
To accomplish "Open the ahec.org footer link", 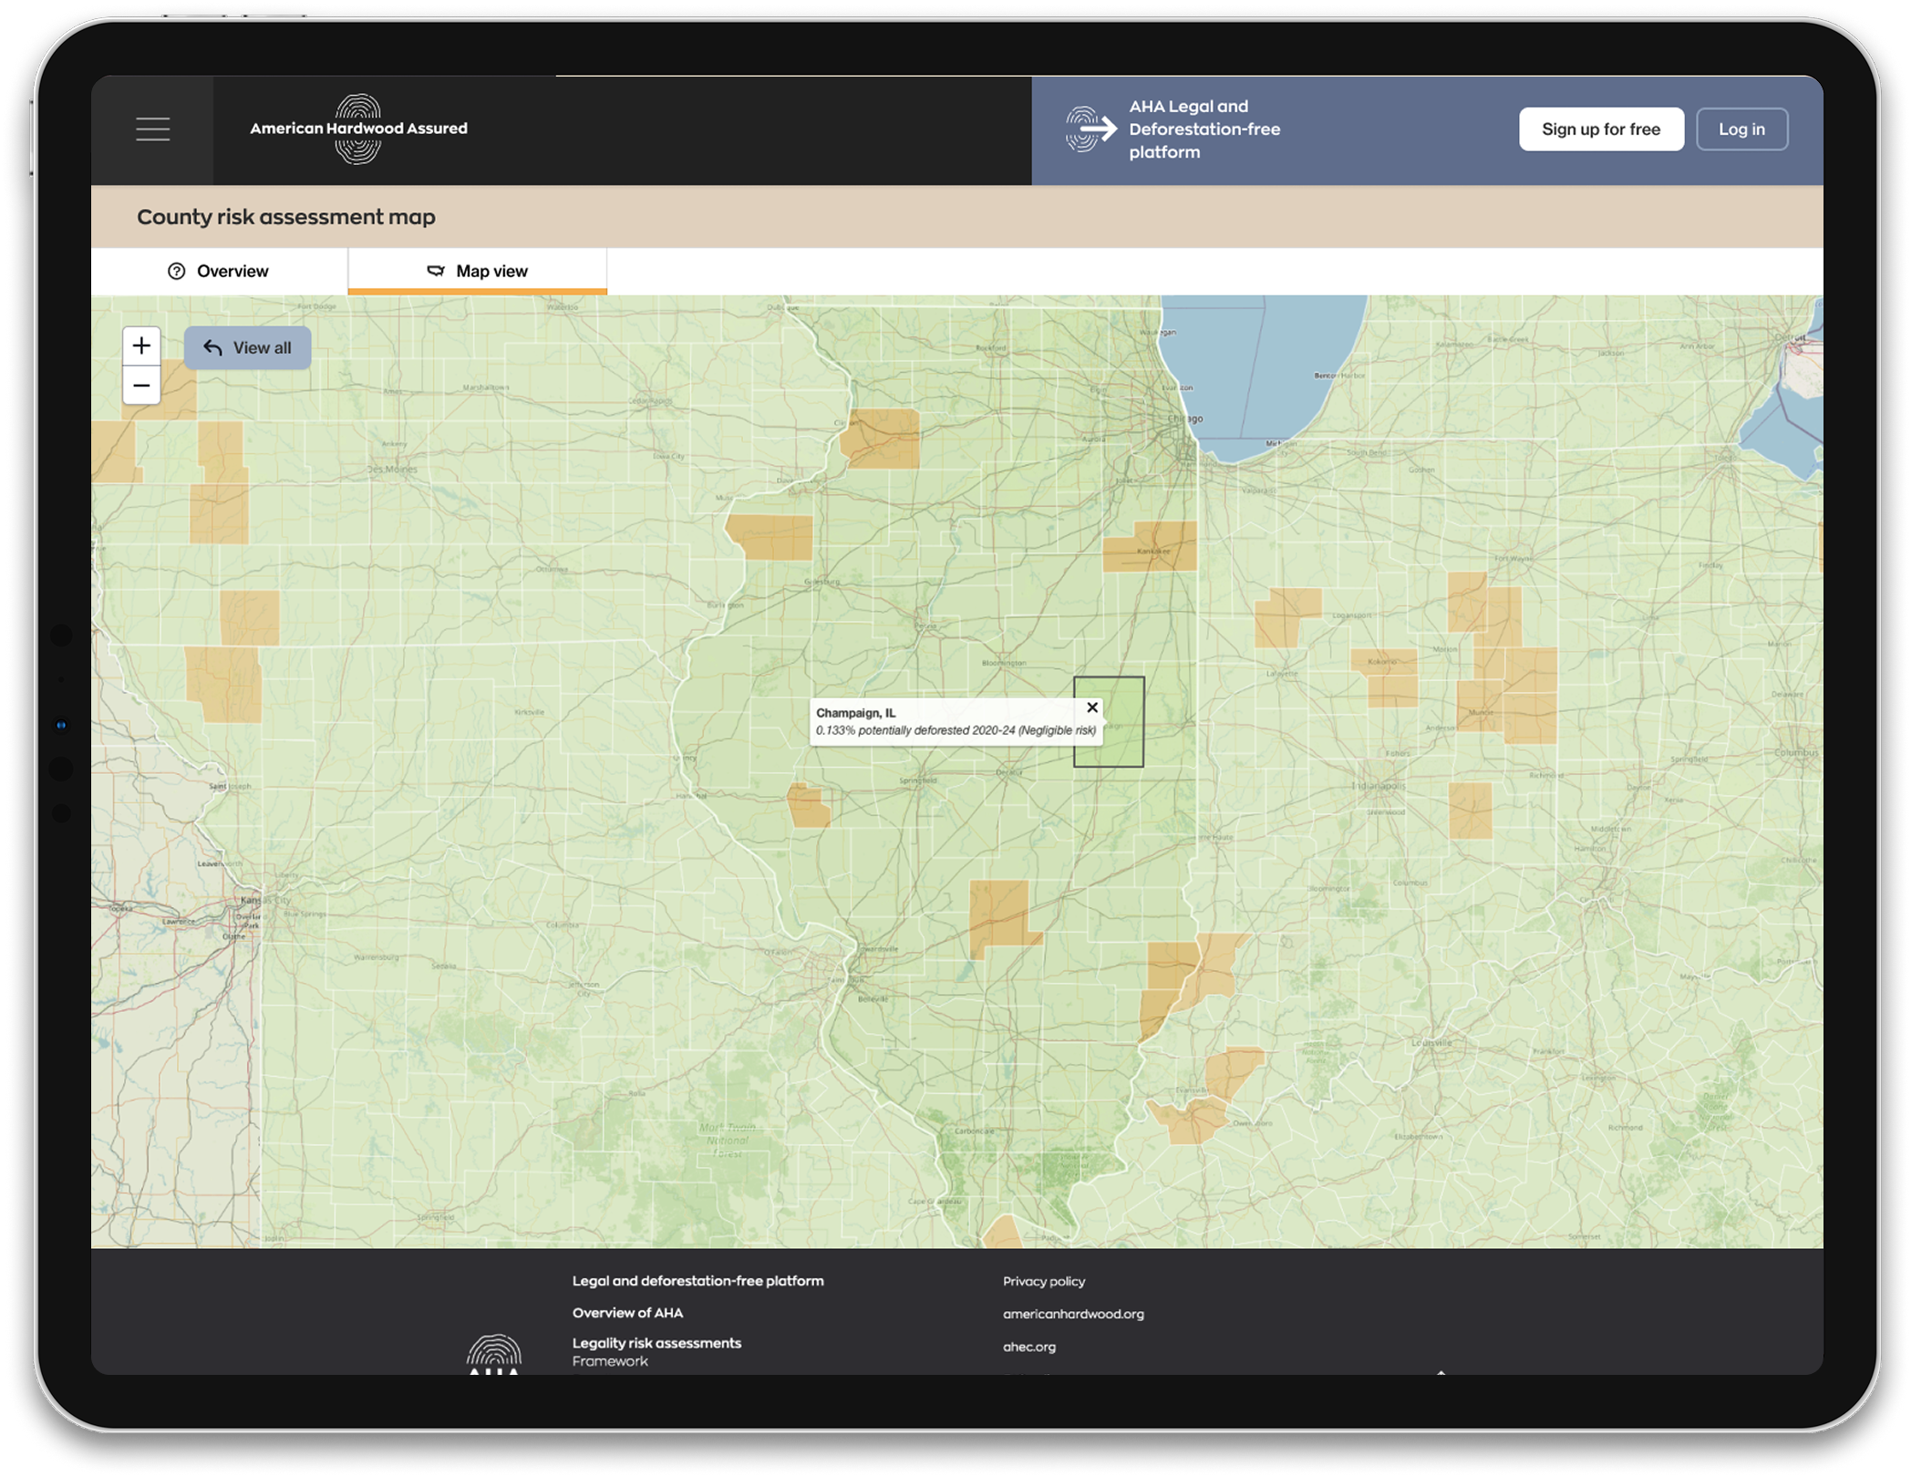I will [1028, 1347].
